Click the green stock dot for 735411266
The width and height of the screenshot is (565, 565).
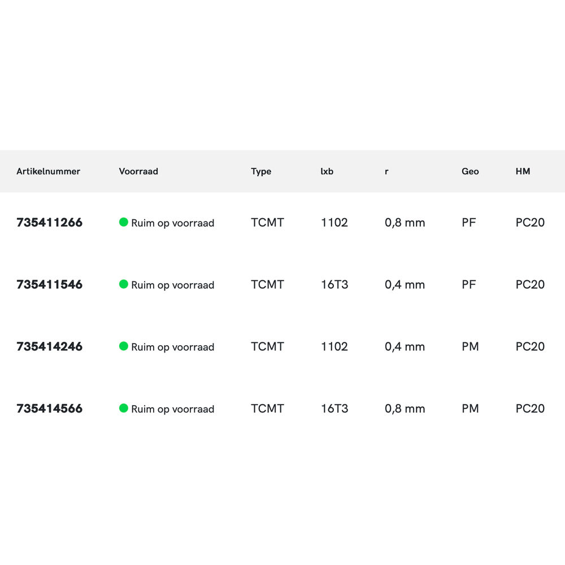click(124, 222)
